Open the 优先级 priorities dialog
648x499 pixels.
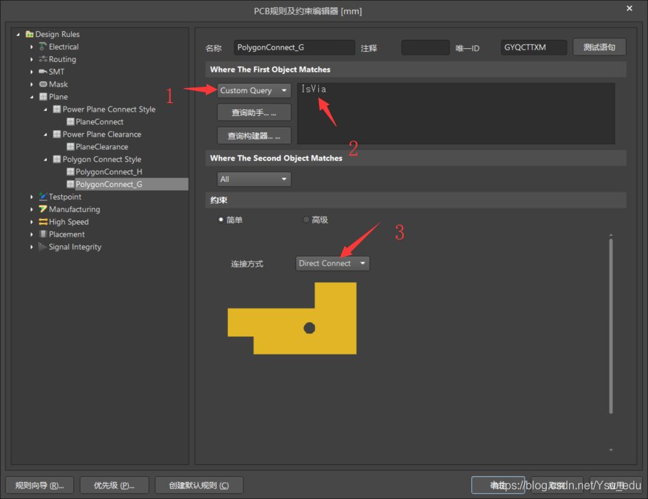click(x=114, y=485)
